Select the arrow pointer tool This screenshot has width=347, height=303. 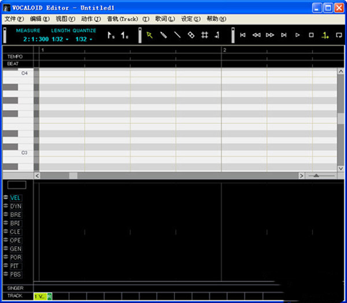point(150,35)
